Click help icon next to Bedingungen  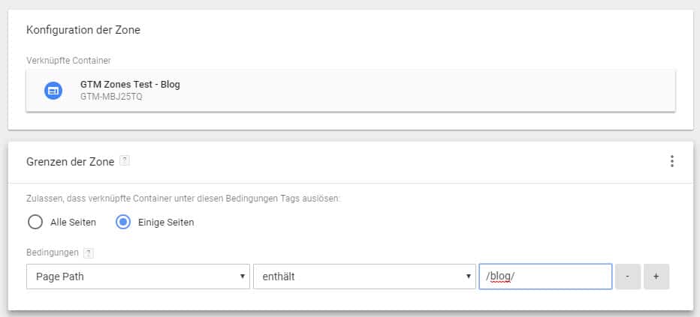point(88,253)
